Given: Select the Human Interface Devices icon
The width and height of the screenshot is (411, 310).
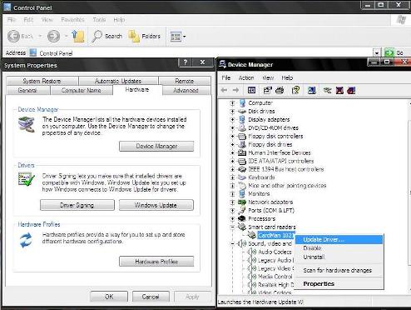Looking at the screenshot, I should pos(242,152).
